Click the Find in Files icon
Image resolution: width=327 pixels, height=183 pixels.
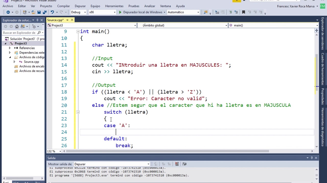206,12
